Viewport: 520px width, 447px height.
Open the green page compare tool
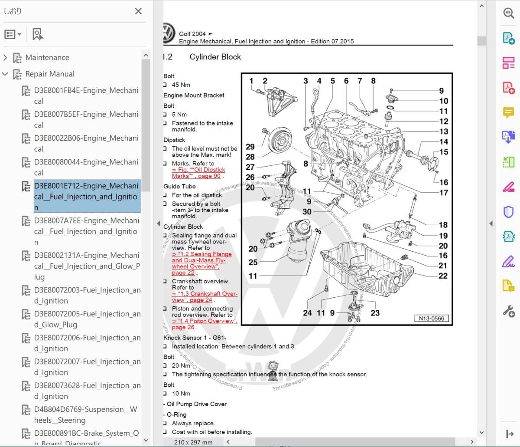[508, 162]
